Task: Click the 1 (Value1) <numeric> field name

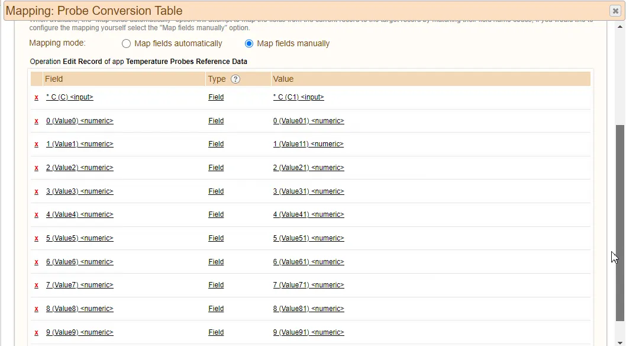Action: 80,144
